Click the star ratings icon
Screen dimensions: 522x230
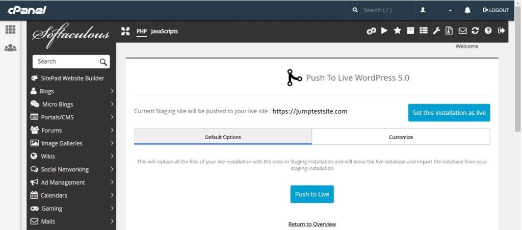point(398,31)
